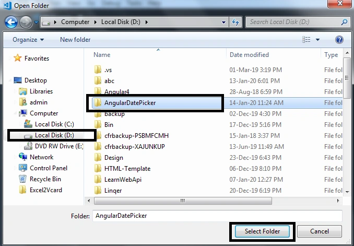Click the Cancel button
This screenshot has width=354, height=246.
click(319, 231)
